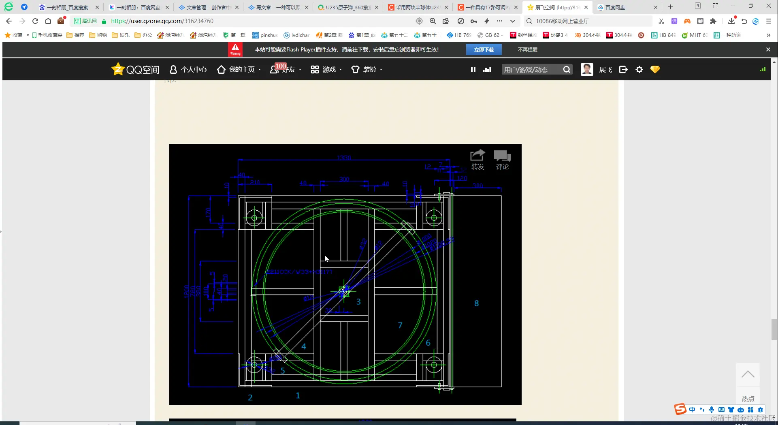Viewport: 778px width, 425px height.
Task: Expand the 收藏 favorites dropdown arrow
Action: (x=28, y=35)
